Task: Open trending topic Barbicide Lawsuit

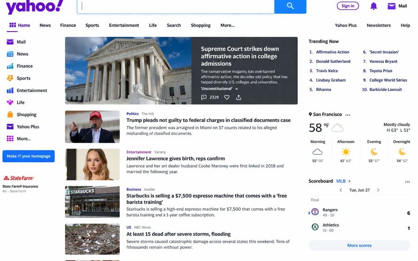Action: click(x=385, y=89)
